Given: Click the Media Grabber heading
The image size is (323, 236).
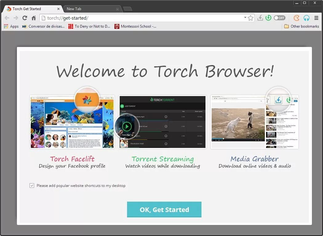Looking at the screenshot, I should [255, 159].
